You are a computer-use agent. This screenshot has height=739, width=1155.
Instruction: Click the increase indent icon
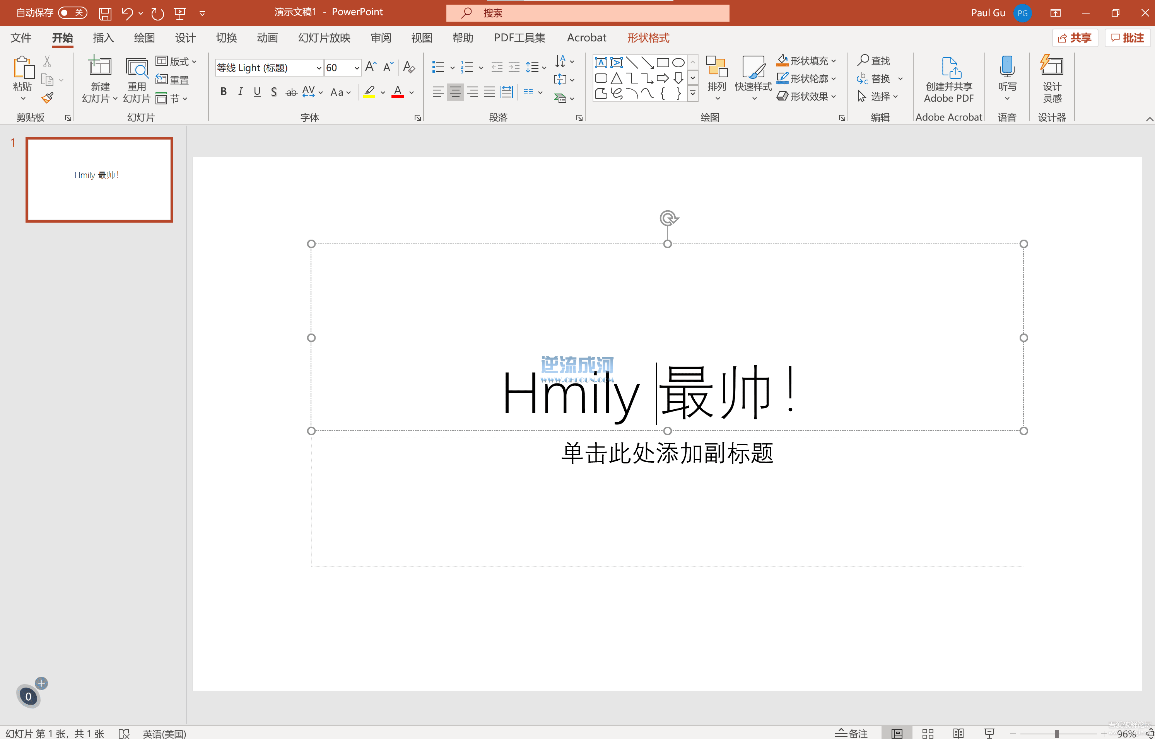click(x=514, y=67)
